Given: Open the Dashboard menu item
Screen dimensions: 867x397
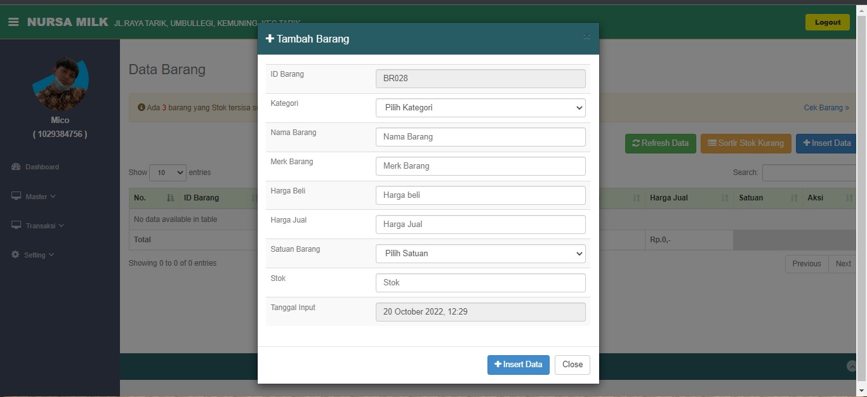Looking at the screenshot, I should (41, 167).
